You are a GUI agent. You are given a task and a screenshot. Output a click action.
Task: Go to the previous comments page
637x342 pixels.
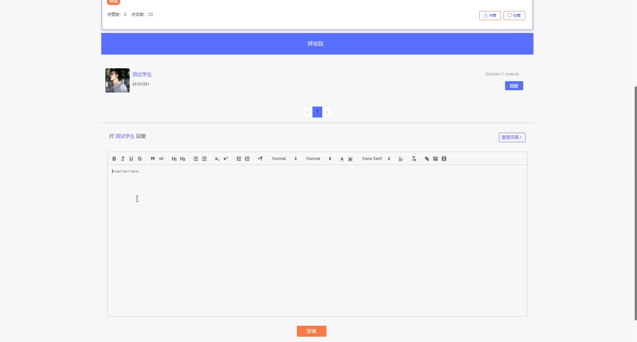pyautogui.click(x=308, y=112)
